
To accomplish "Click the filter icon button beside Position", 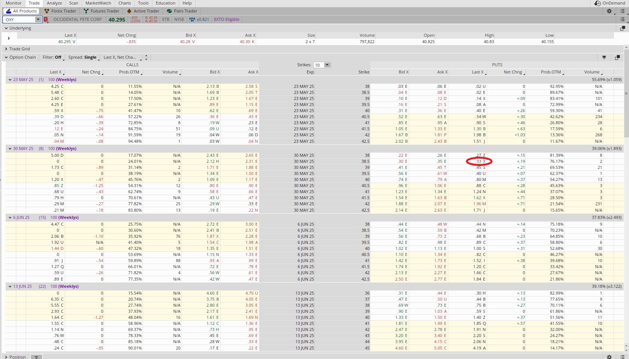I will 36,357.
